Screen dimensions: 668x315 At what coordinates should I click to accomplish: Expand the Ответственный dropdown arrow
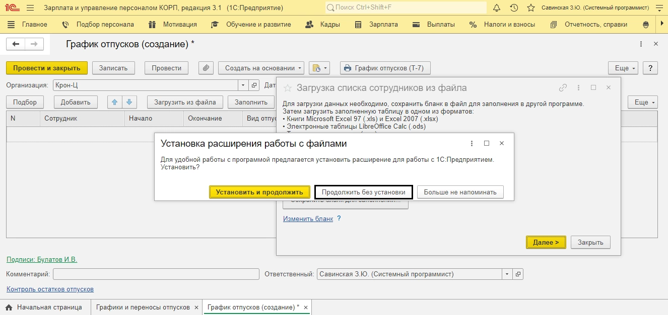507,274
